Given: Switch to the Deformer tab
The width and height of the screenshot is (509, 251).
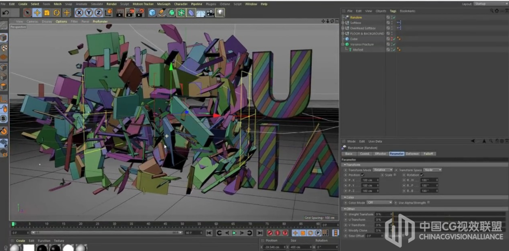Looking at the screenshot, I should coord(413,154).
